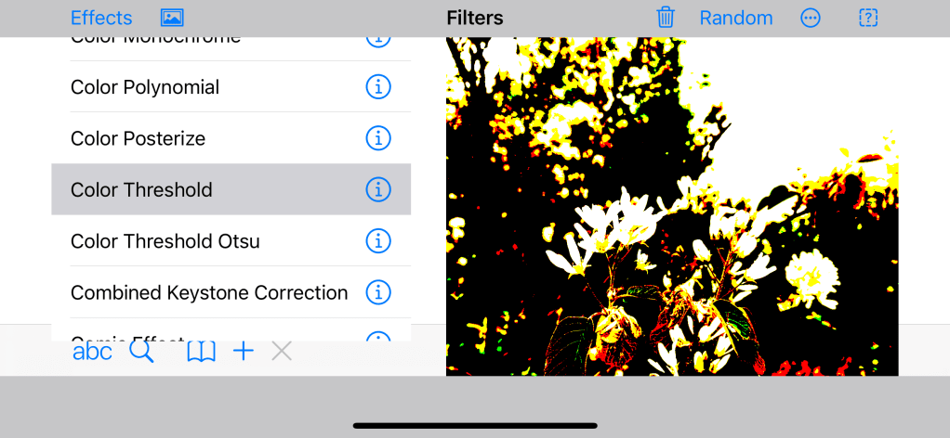Toggle the abc text mode button
950x438 pixels.
[92, 351]
